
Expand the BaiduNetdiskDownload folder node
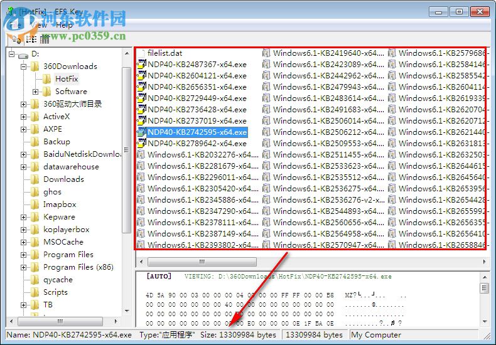tap(23, 154)
